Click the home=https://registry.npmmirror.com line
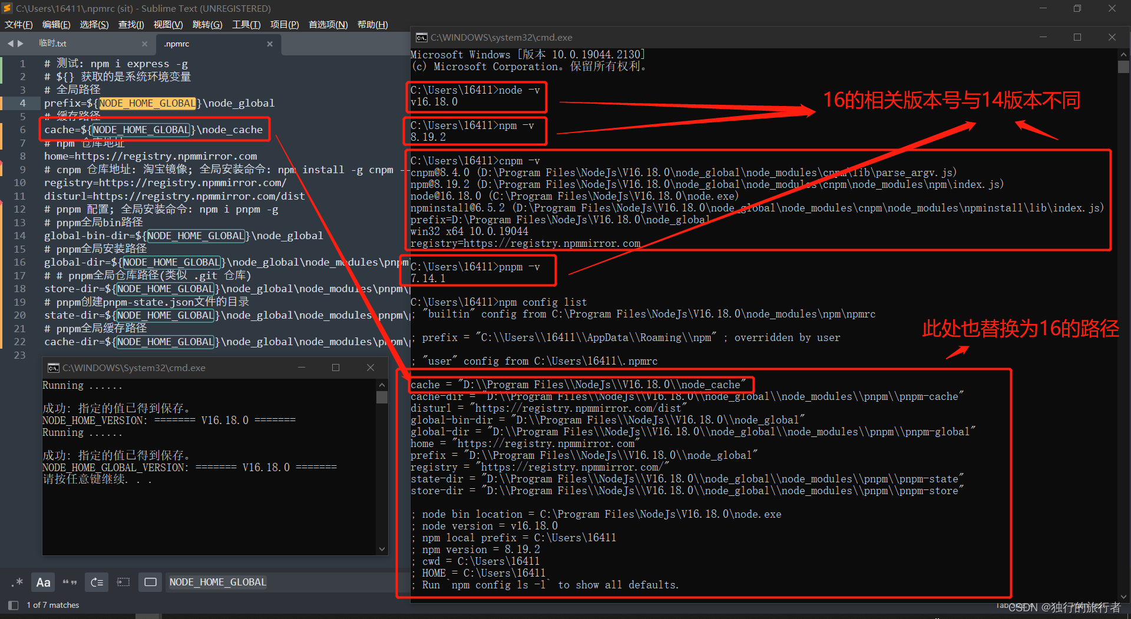The width and height of the screenshot is (1131, 619). pos(150,156)
